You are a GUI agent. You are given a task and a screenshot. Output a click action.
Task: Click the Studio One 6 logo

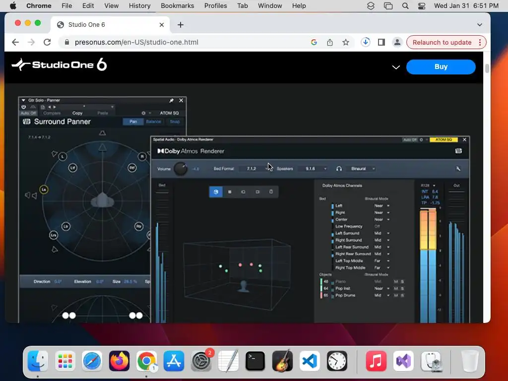(x=60, y=65)
